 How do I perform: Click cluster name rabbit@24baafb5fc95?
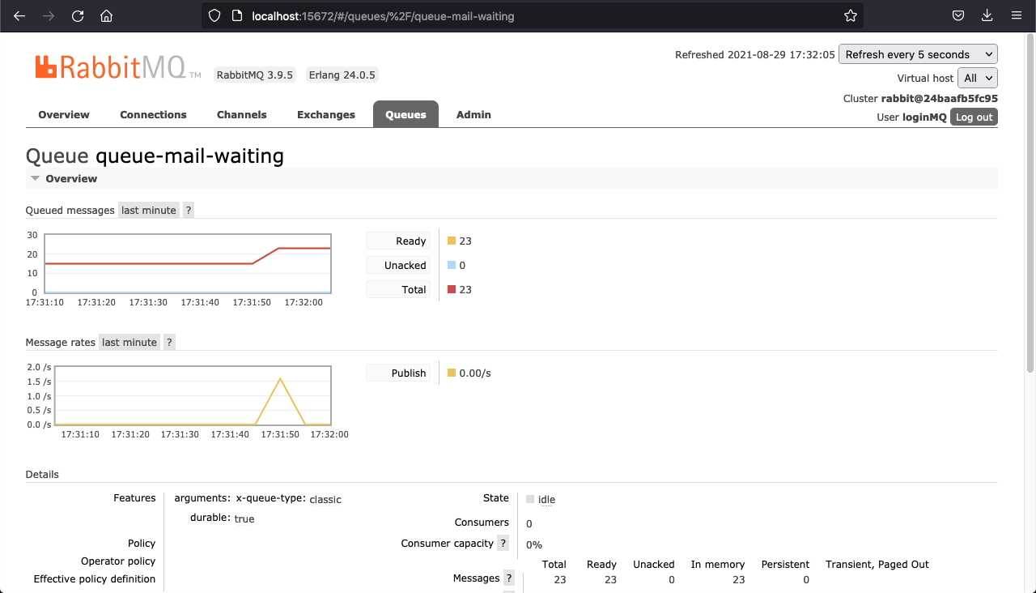[939, 98]
